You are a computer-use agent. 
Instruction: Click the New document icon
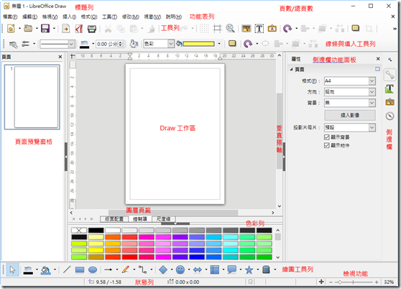[11, 28]
